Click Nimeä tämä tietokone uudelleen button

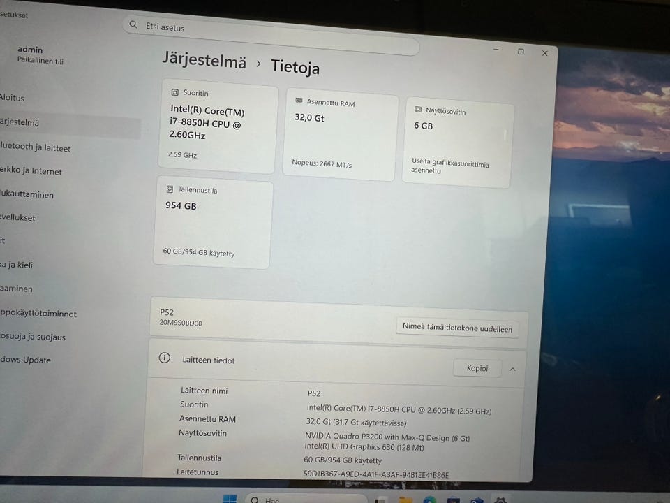(x=457, y=328)
